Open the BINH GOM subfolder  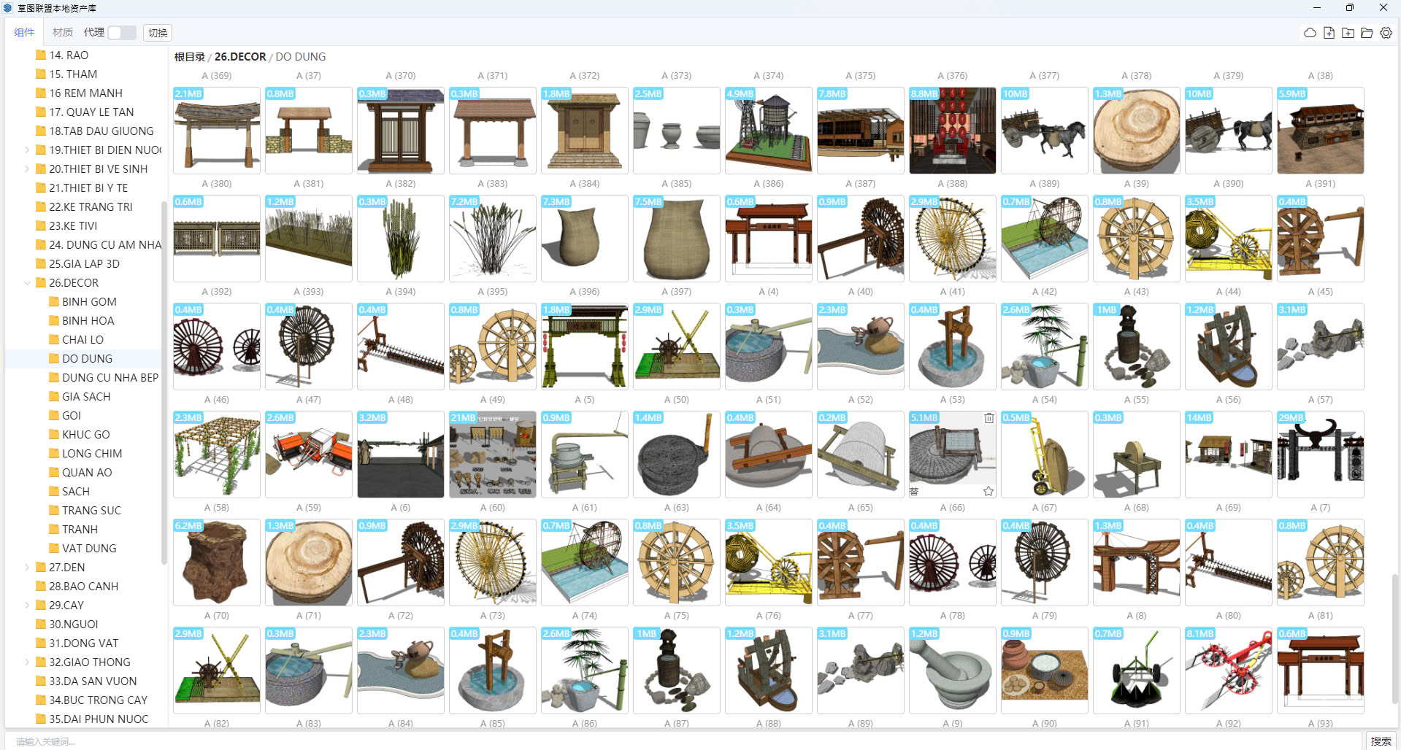click(89, 302)
